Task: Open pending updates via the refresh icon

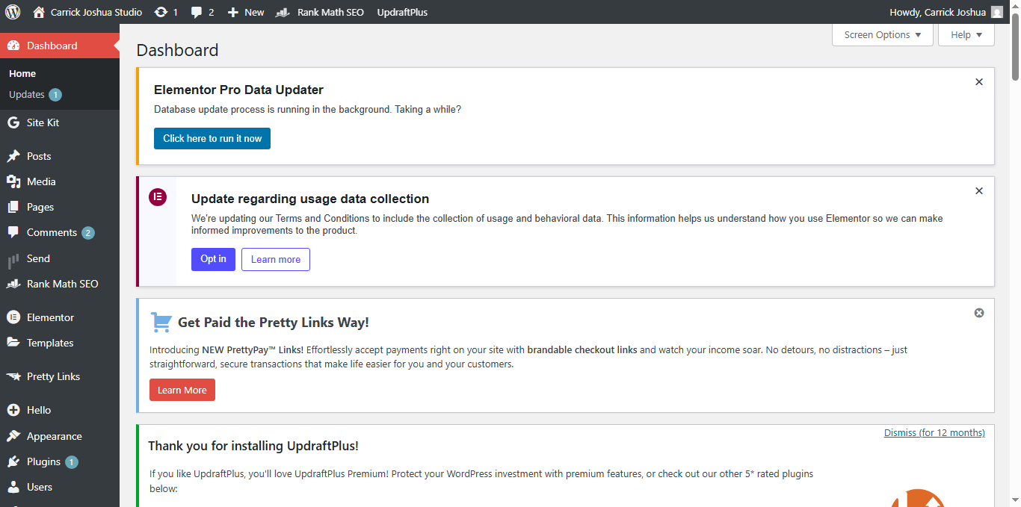Action: [x=162, y=11]
